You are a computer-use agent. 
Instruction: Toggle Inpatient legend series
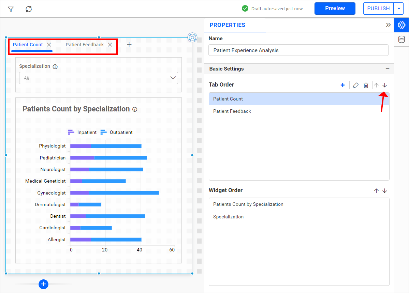pyautogui.click(x=83, y=132)
